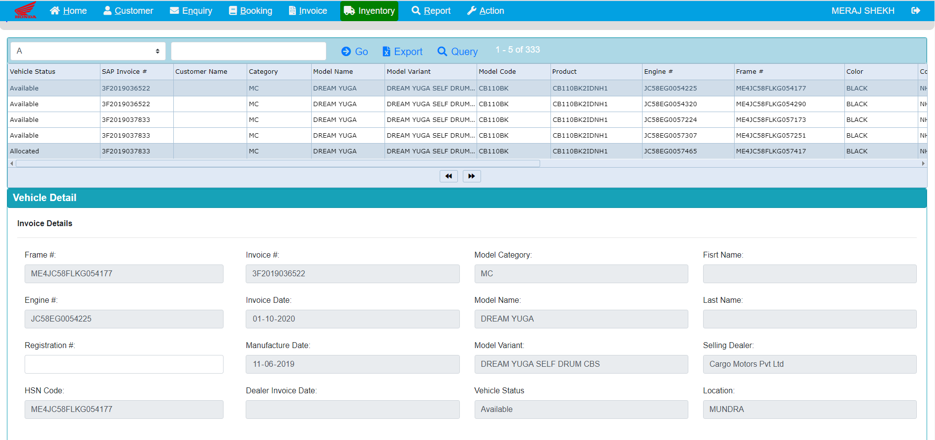Click the Honda logo
The image size is (935, 440).
coord(26,10)
